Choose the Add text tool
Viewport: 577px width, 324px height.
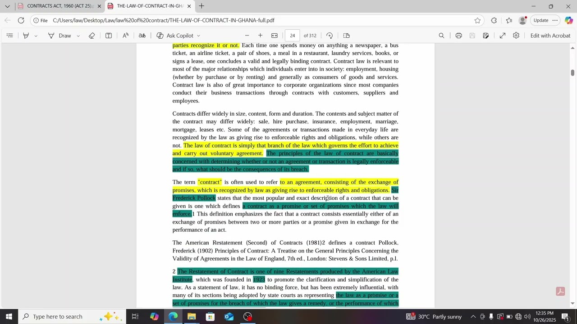(109, 36)
